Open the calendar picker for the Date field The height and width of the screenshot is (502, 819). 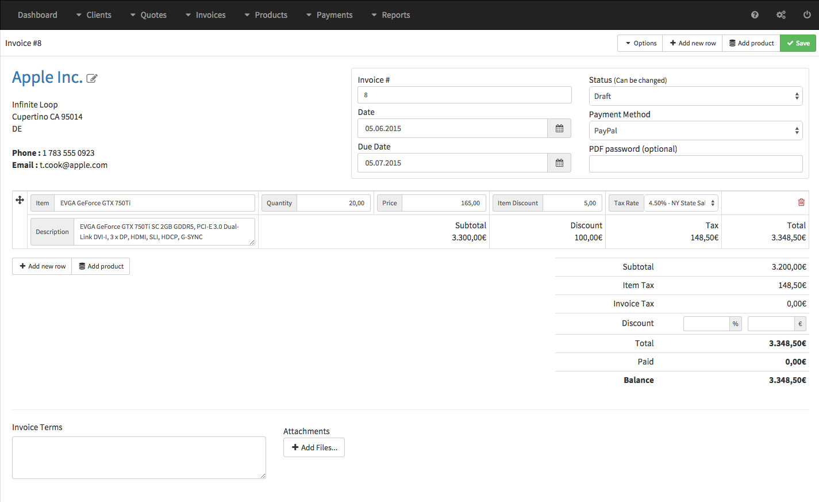[559, 128]
